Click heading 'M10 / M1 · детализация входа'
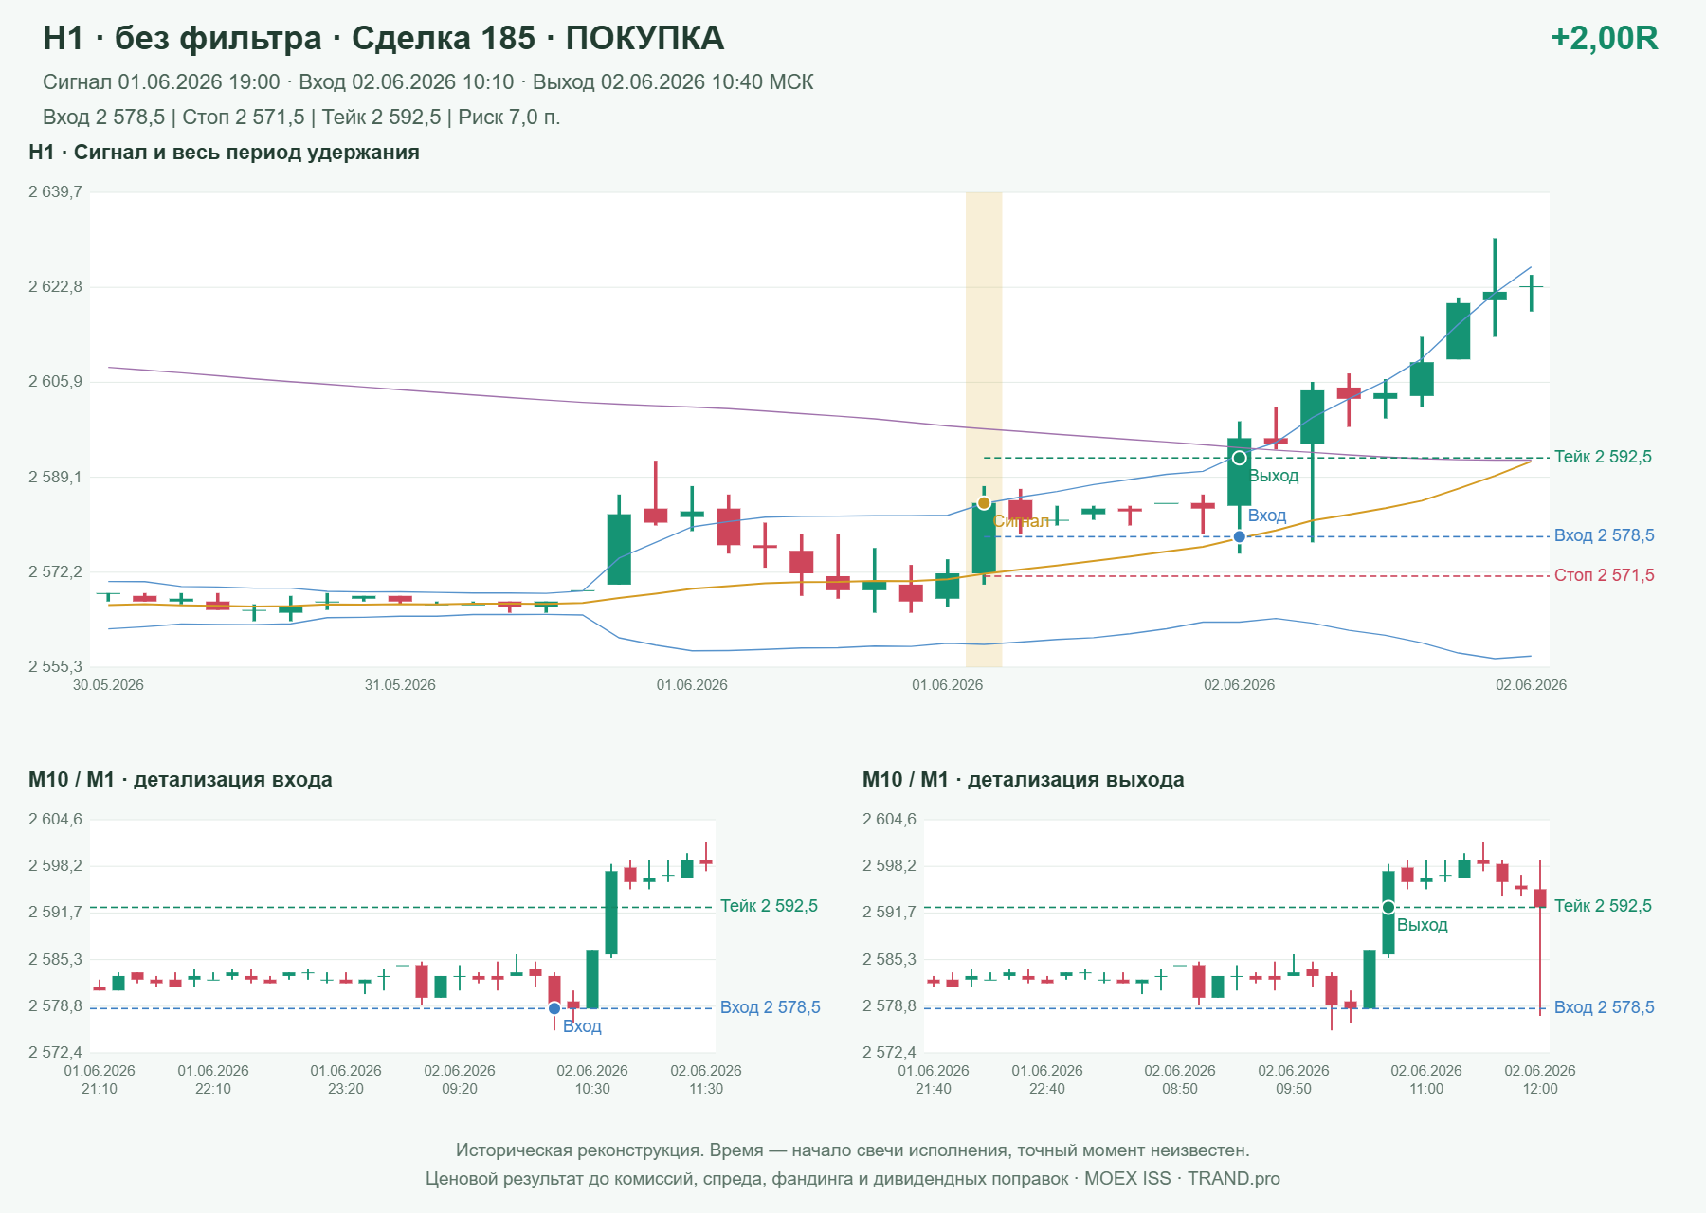This screenshot has height=1213, width=1706. [x=180, y=780]
